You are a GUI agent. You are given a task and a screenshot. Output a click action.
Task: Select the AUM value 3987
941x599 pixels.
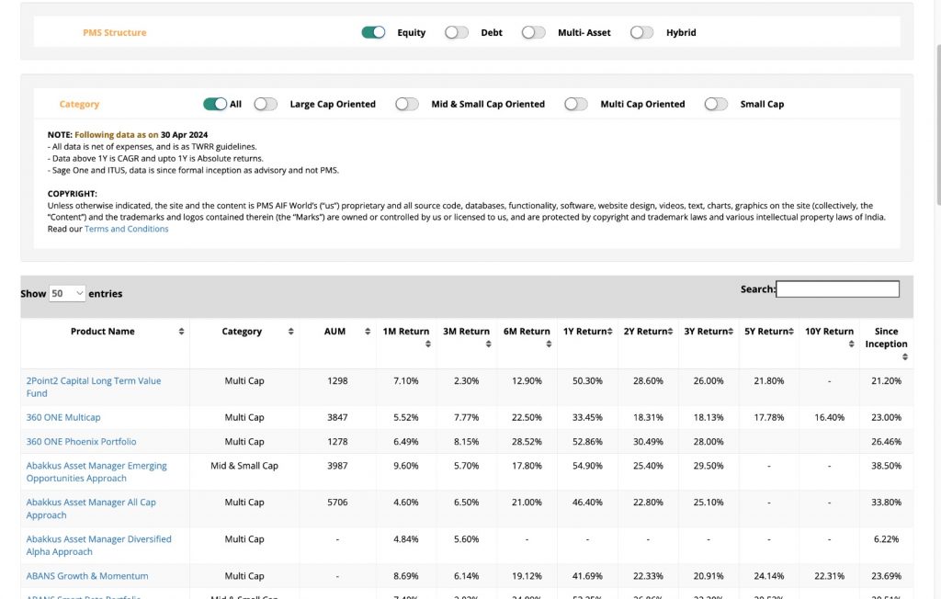coord(337,465)
